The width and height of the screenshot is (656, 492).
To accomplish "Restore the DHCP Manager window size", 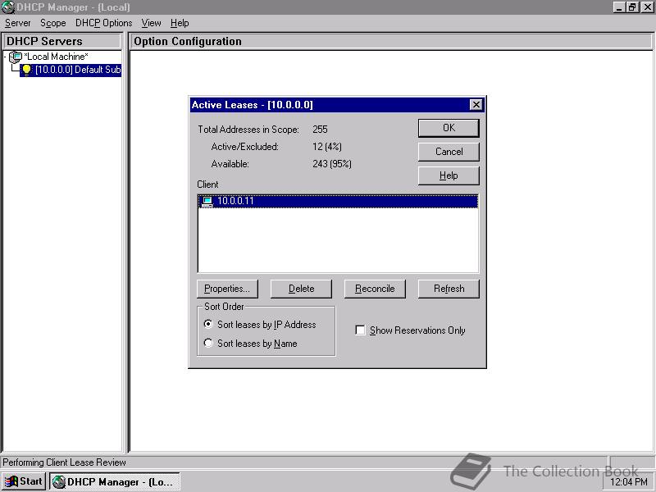I will 632,7.
